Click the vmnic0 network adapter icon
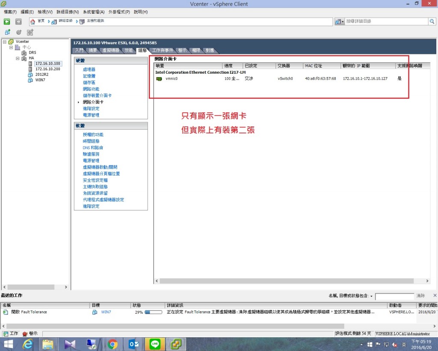This screenshot has width=438, height=351. point(159,79)
